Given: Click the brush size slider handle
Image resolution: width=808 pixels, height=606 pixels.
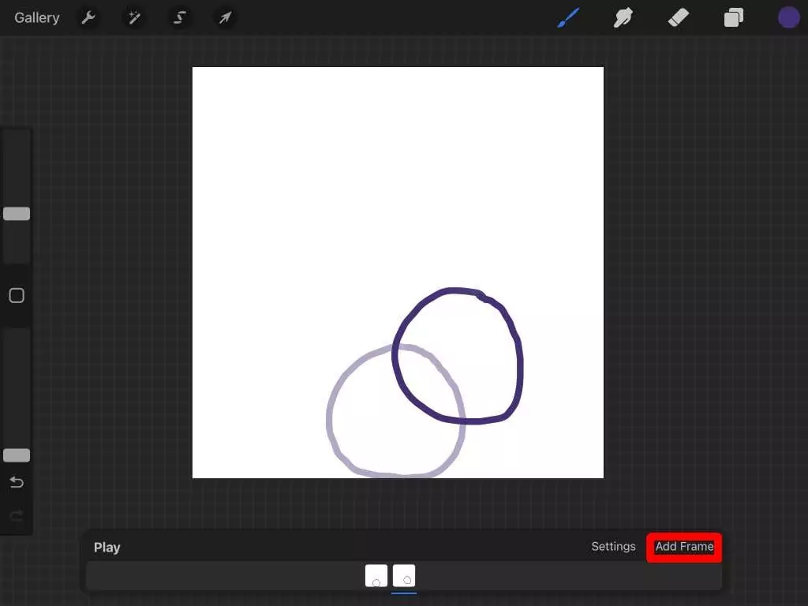Looking at the screenshot, I should [x=17, y=214].
